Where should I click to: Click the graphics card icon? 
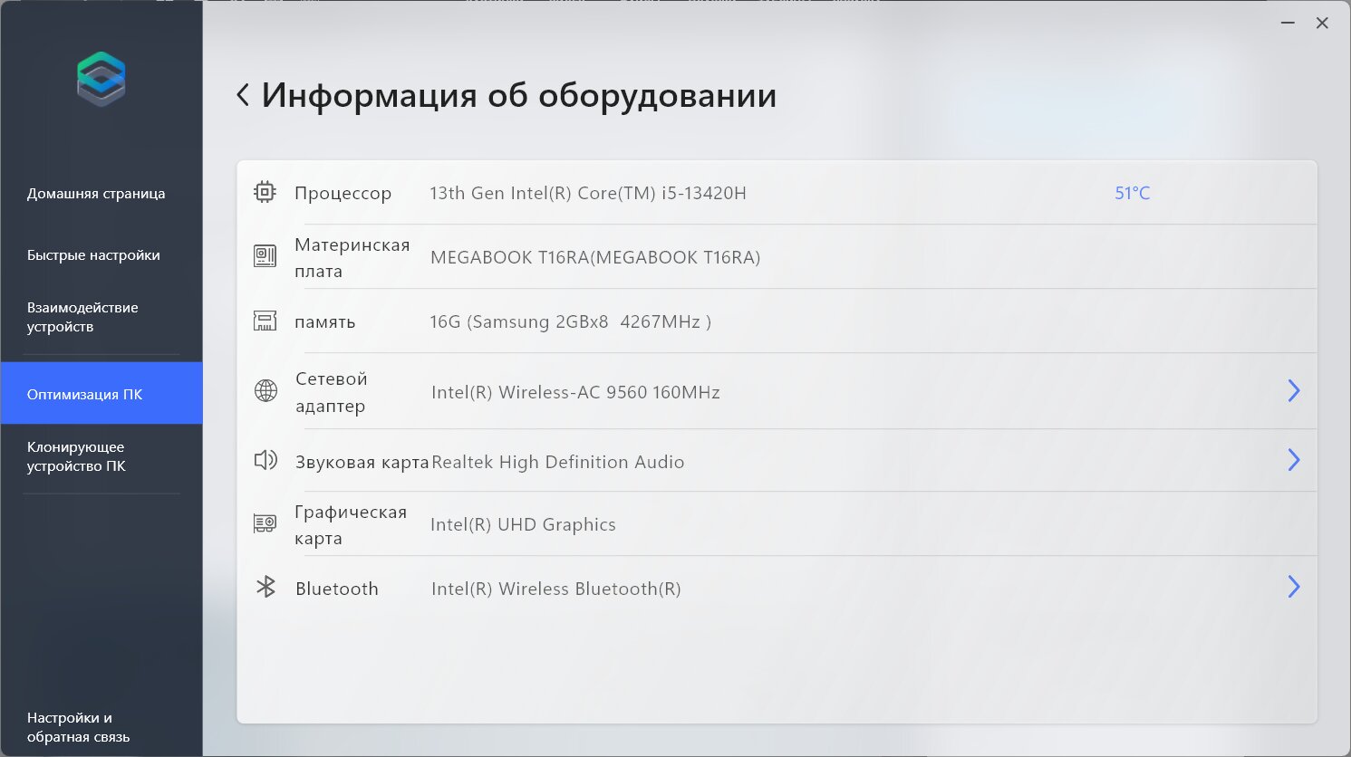265,523
